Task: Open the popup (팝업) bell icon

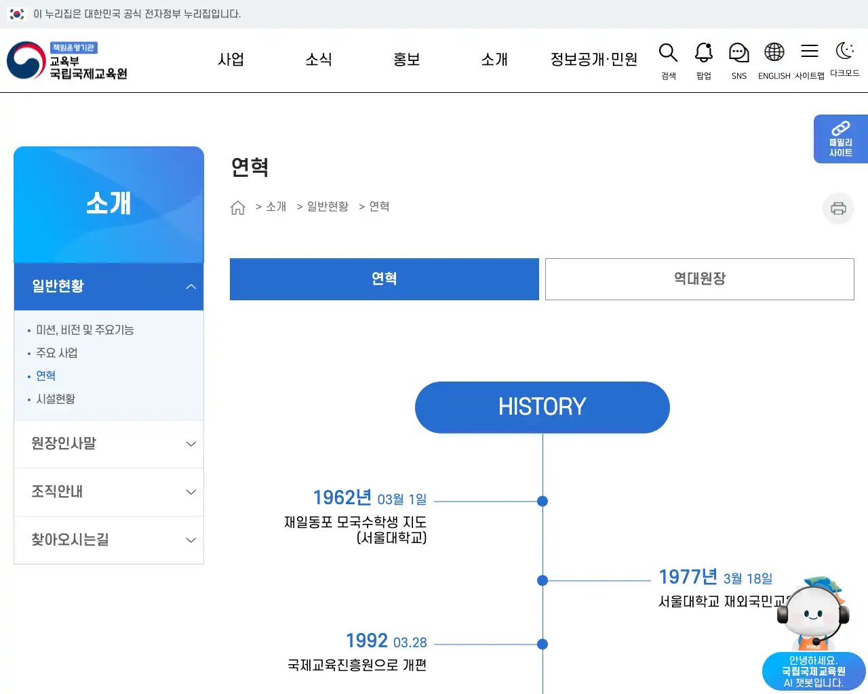Action: pos(704,53)
